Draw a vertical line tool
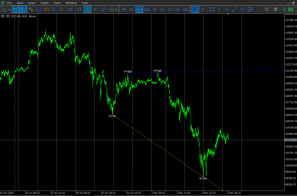The height and width of the screenshot is (196, 297). [220, 9]
